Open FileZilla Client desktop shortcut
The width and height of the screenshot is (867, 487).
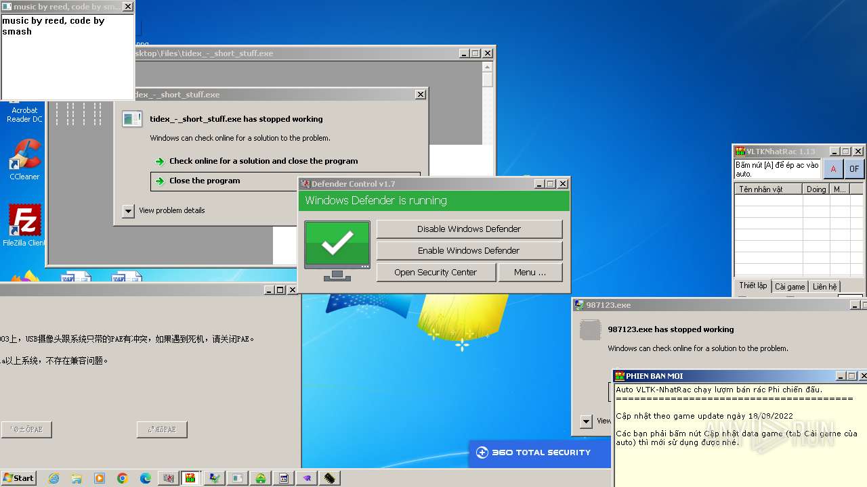pos(24,225)
